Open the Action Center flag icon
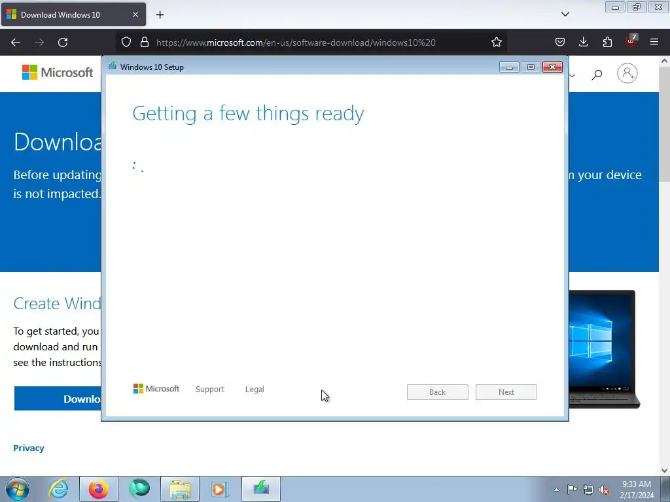Image resolution: width=670 pixels, height=502 pixels. [x=572, y=490]
